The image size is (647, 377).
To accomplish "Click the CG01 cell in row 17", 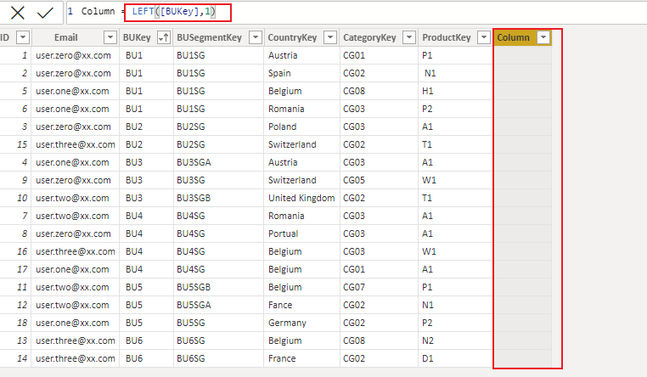I will (379, 269).
